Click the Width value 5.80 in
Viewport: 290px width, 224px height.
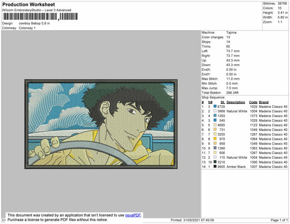282,17
